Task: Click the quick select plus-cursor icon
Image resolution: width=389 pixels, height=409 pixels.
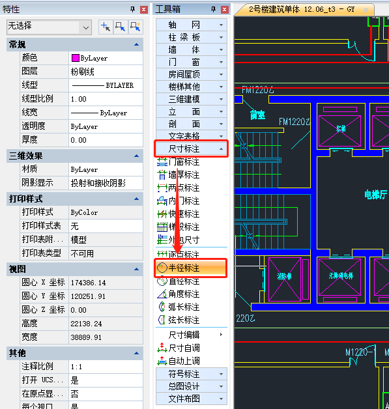Action: point(106,27)
